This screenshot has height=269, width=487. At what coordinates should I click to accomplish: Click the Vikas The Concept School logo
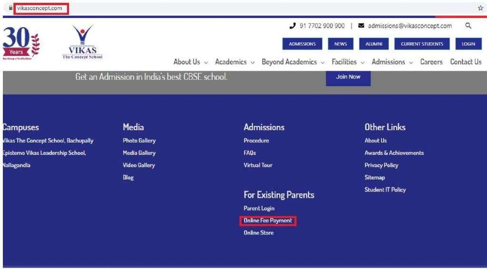[82, 42]
